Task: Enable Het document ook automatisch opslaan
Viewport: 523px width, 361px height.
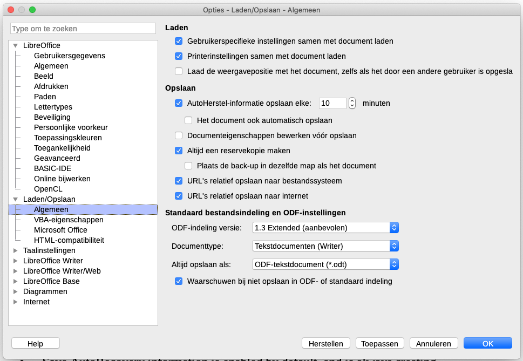Action: click(x=189, y=120)
